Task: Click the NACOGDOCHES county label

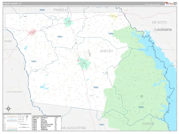Action: tap(14, 92)
